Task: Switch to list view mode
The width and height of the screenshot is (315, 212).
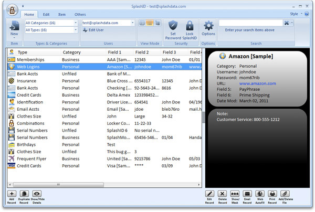Action: click(x=150, y=23)
